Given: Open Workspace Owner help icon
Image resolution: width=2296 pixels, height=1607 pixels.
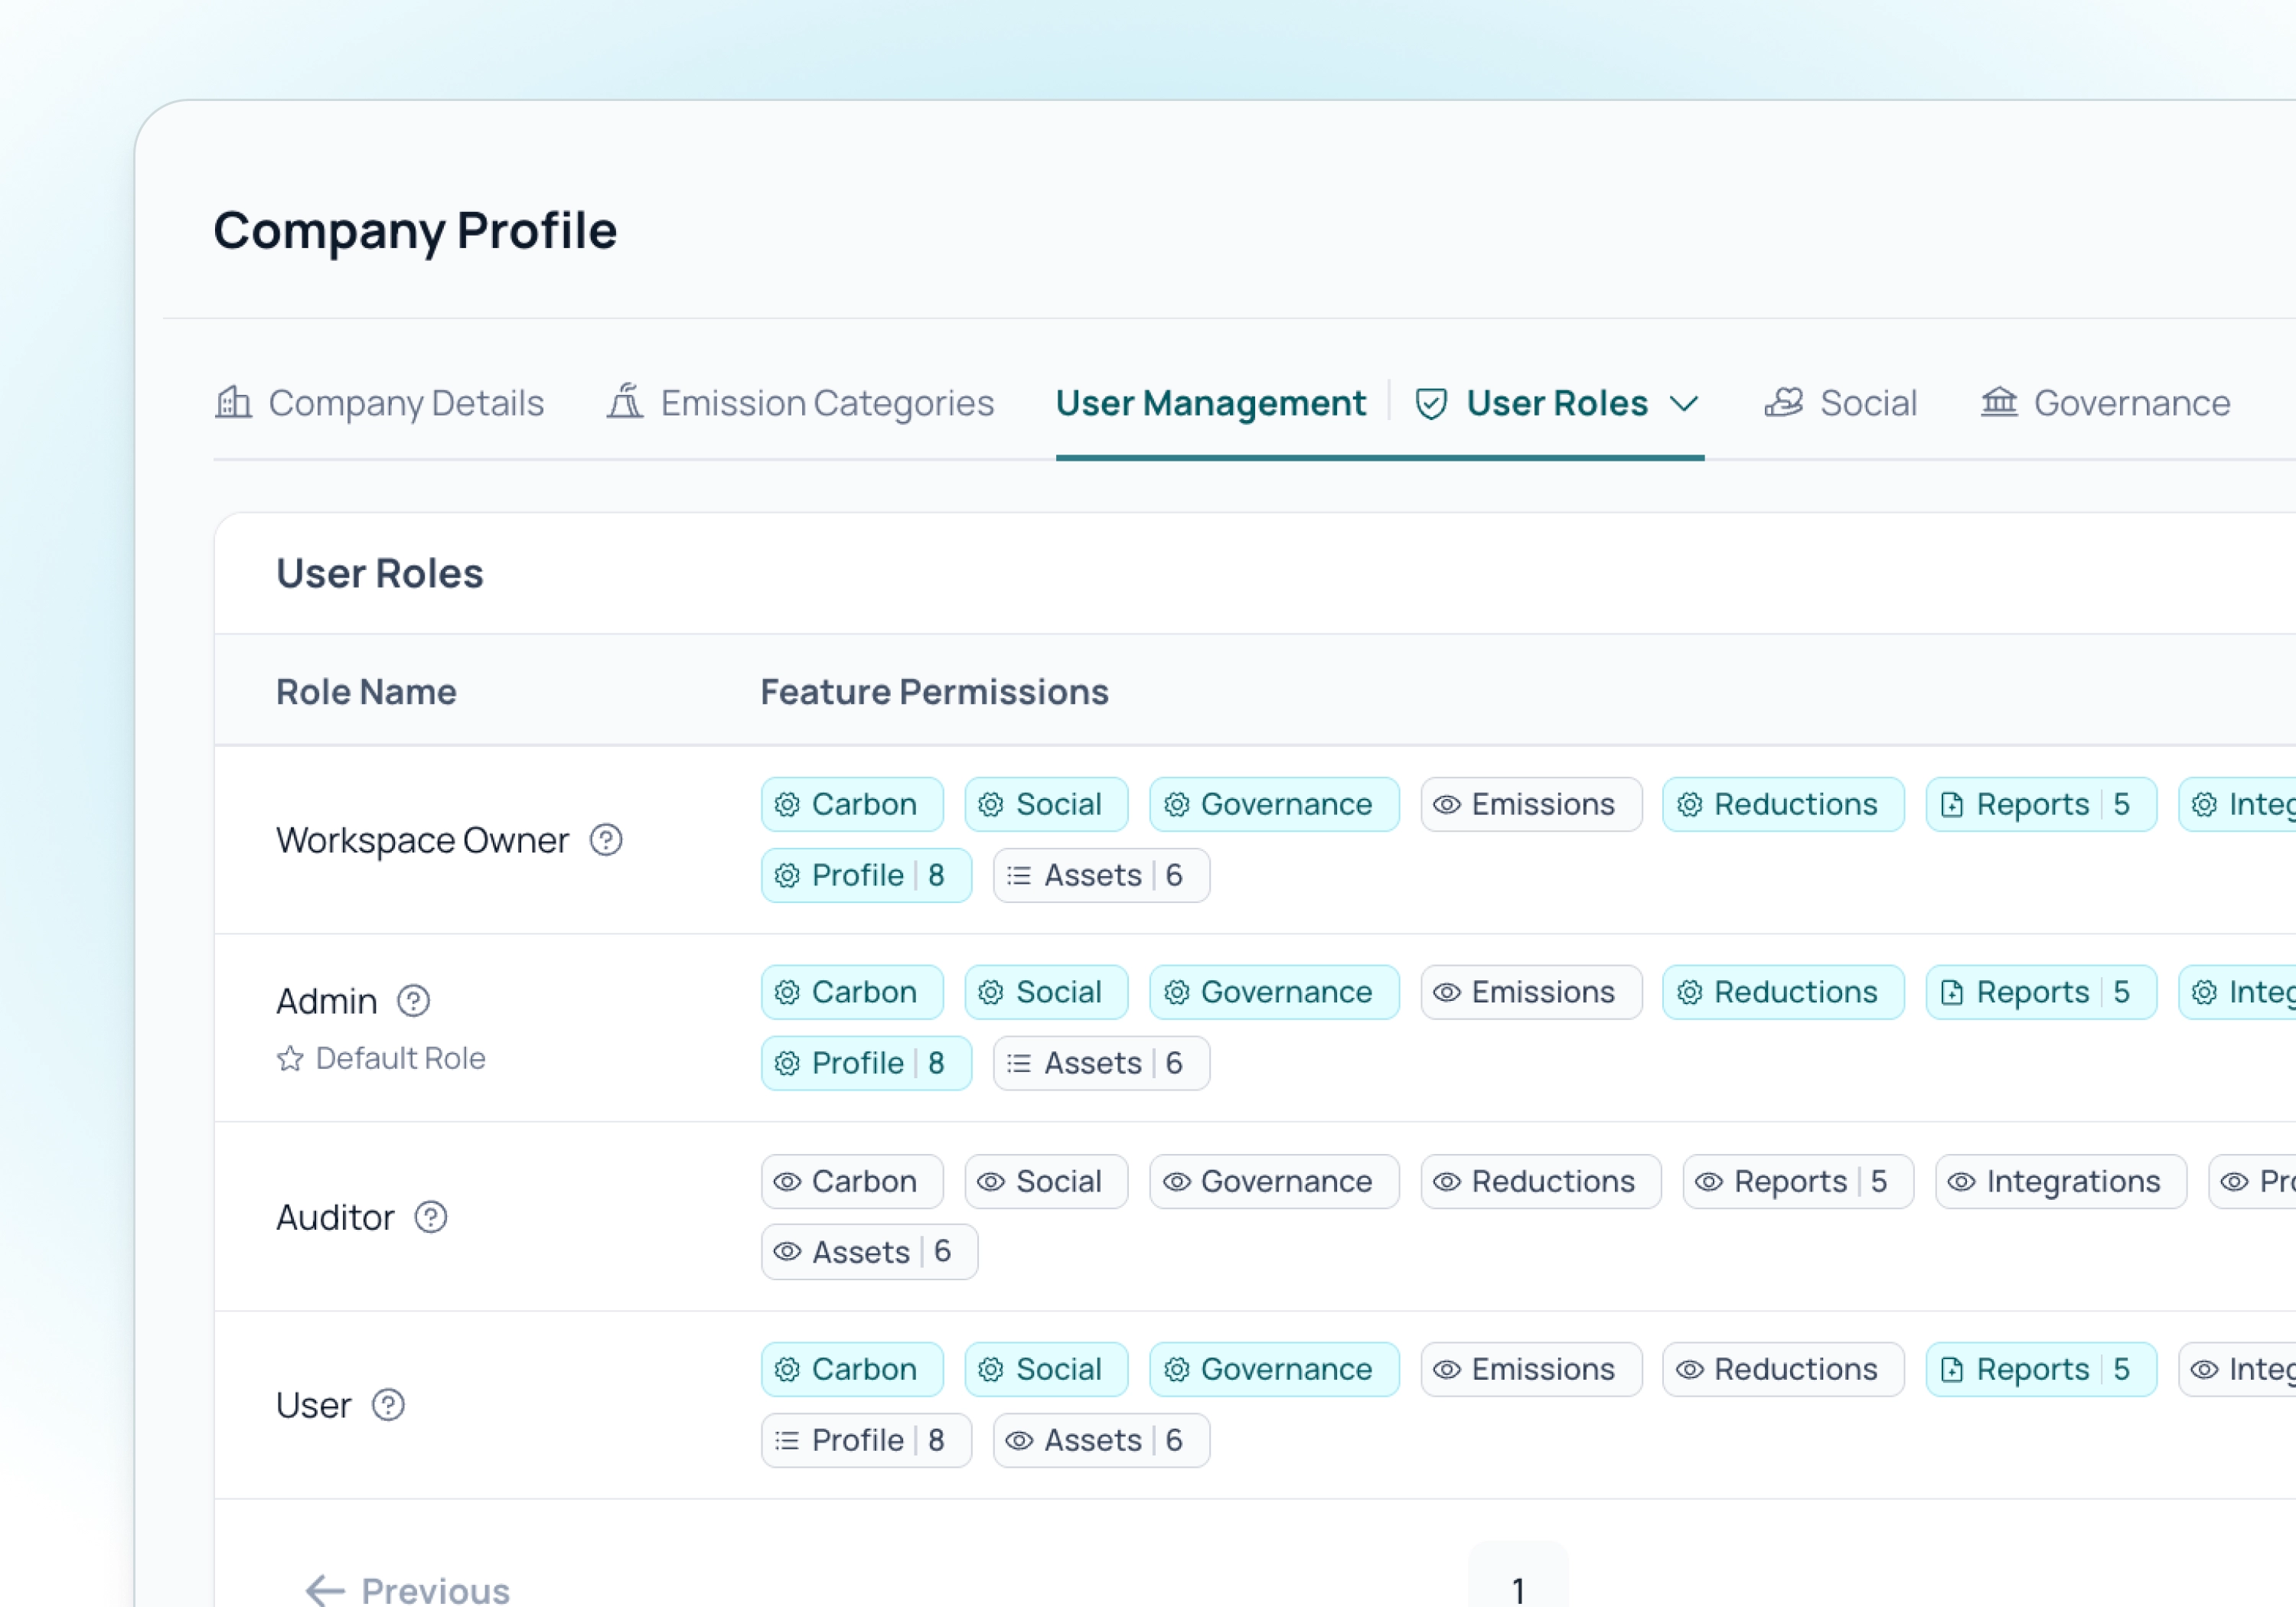Looking at the screenshot, I should 606,840.
